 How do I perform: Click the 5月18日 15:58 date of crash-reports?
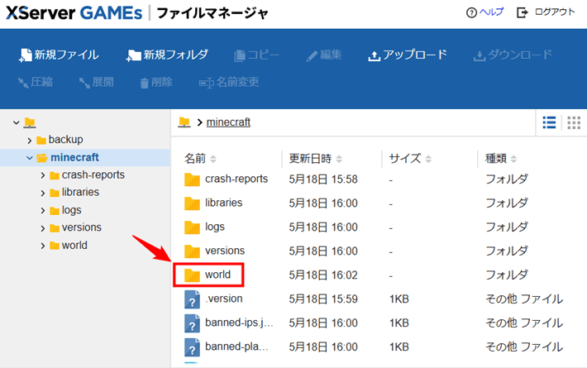[323, 179]
